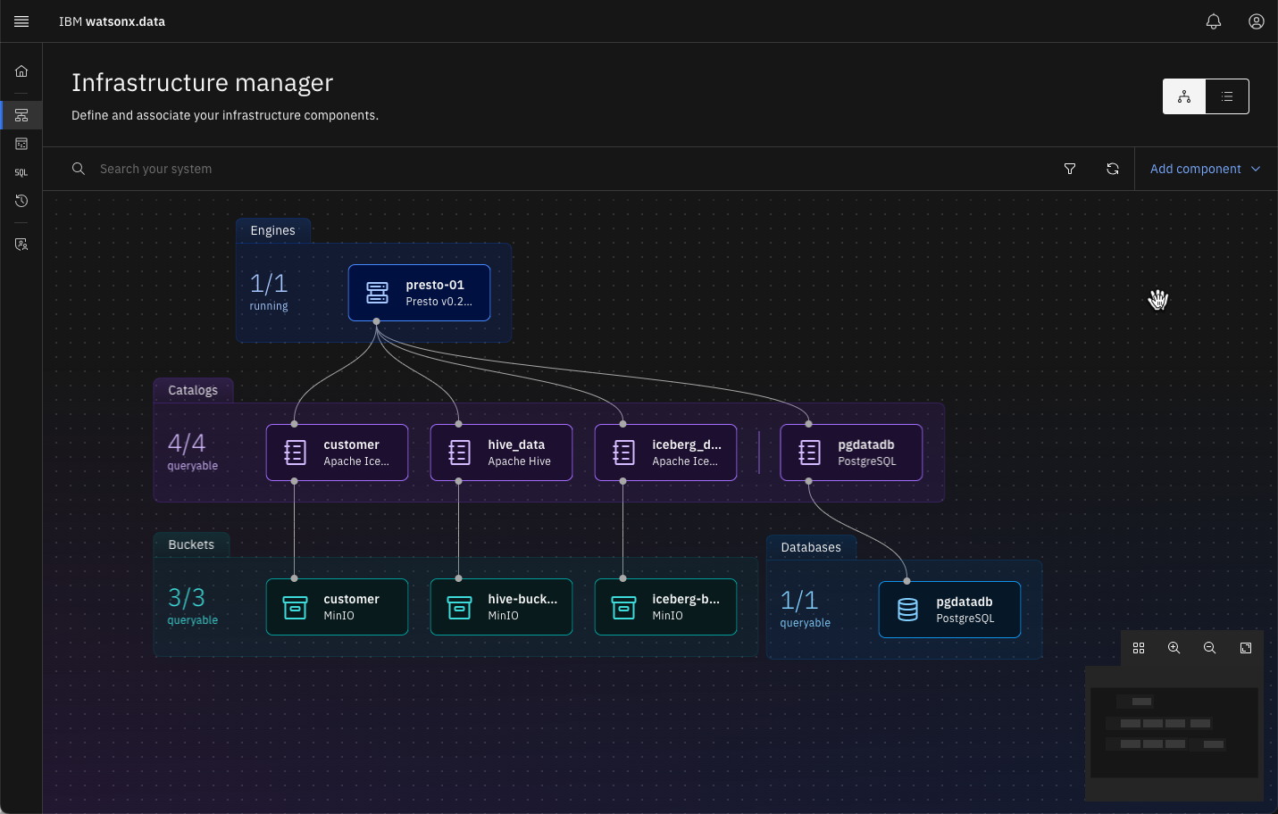
Task: Select the iceberg-b... bucket node
Action: (665, 607)
